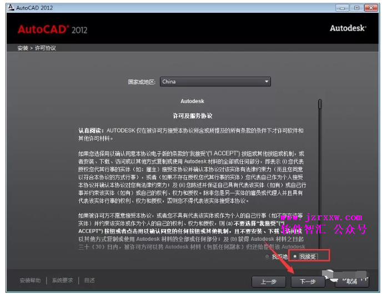Minimize the AutoCAD 2012 installer window
Viewport: 382px width, 297px height.
point(342,8)
